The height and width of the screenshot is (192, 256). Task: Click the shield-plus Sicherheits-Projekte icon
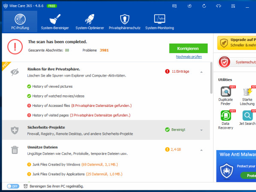pos(15,130)
